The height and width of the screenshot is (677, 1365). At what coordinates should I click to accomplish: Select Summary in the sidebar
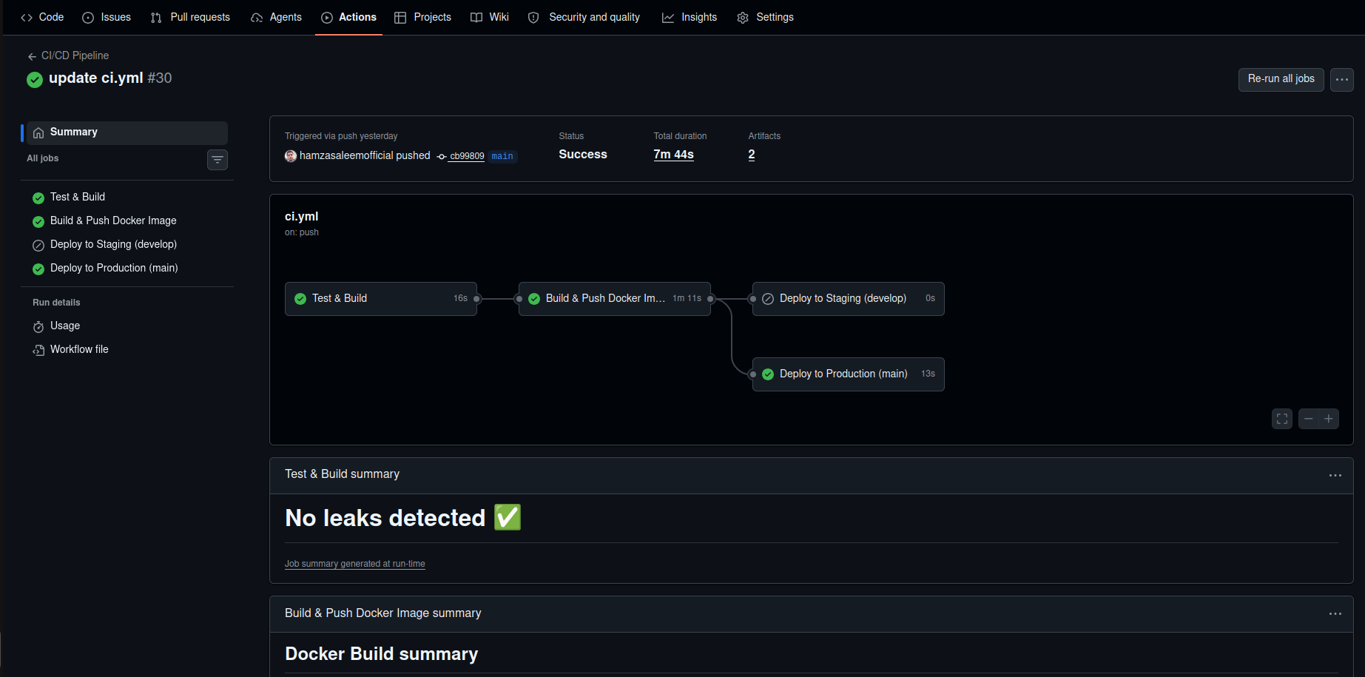point(127,132)
